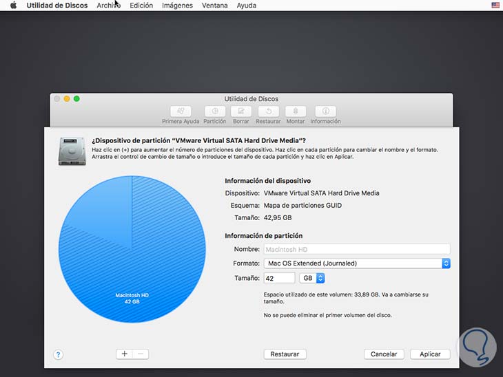This screenshot has height=377, width=503.
Task: Click the Primera Ayuda toolbar icon
Action: coord(181,111)
